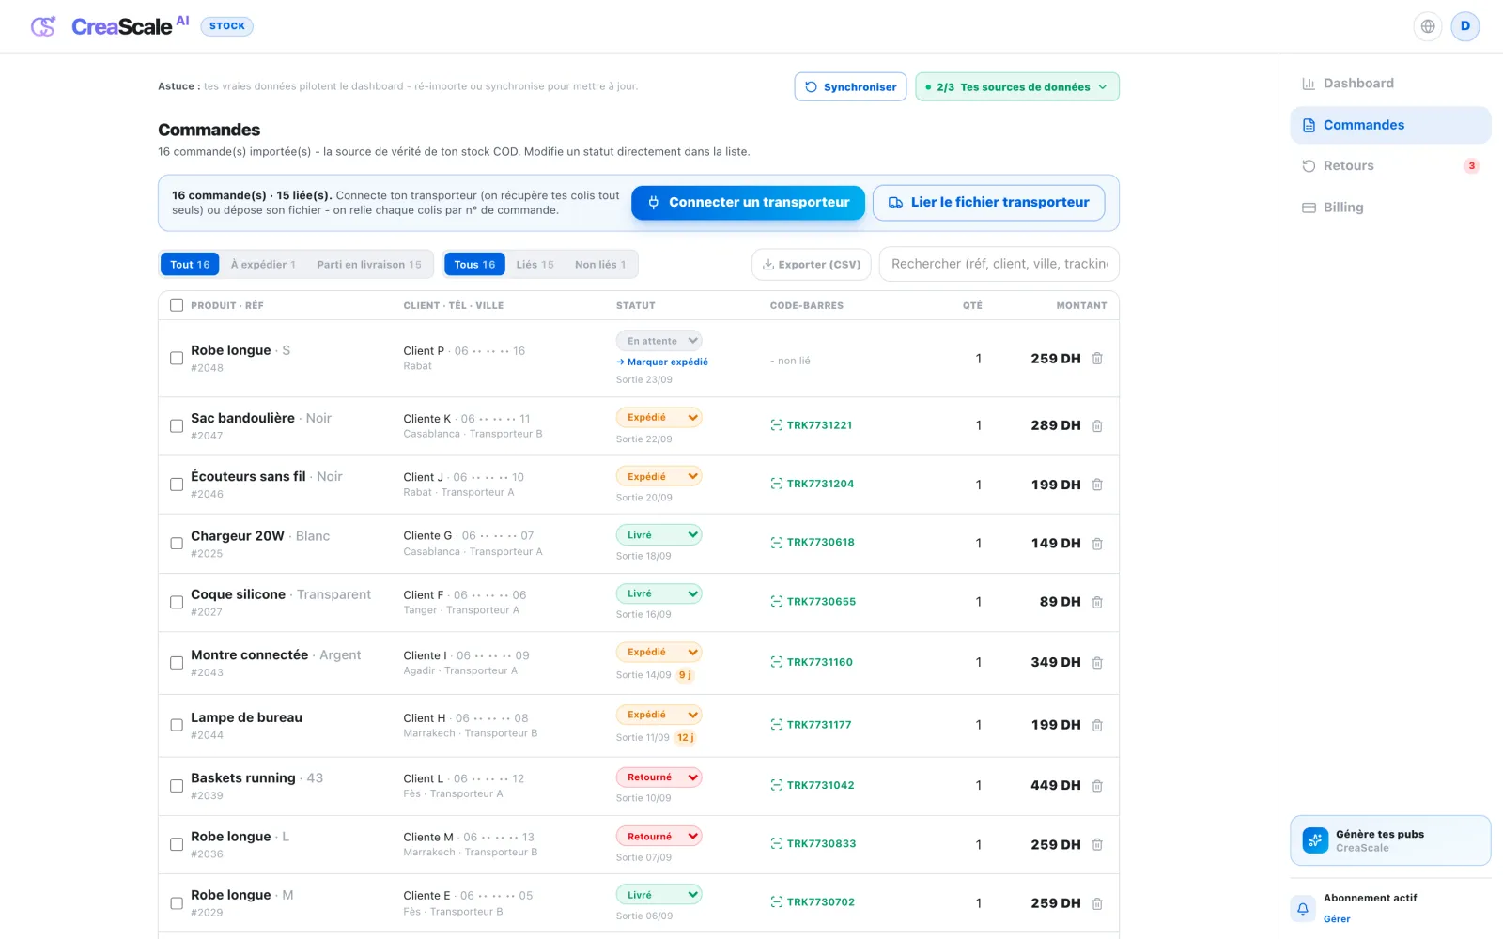Click the Génère tes pubs sparkle icon
Viewport: 1503px width, 939px height.
click(x=1315, y=840)
